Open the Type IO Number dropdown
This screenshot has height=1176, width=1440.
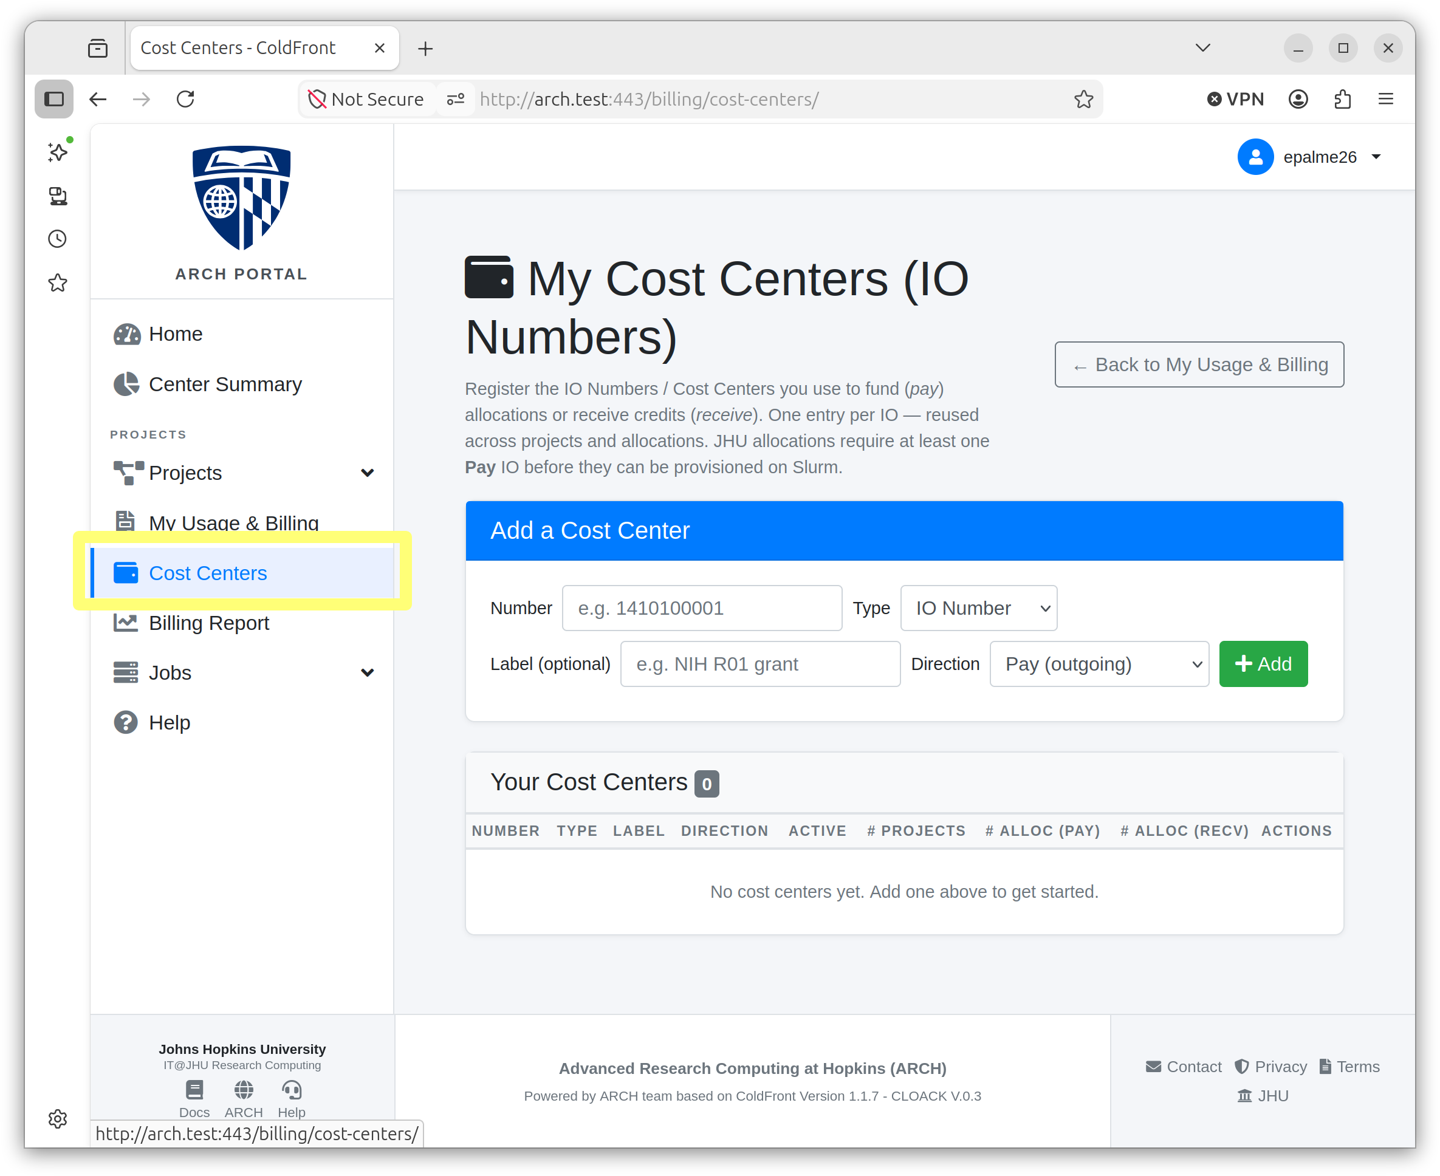pos(978,608)
